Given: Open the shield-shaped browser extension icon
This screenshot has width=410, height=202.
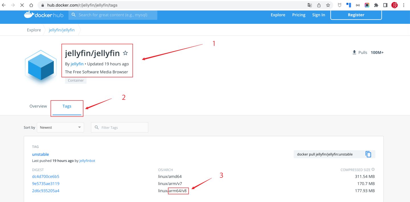Looking at the screenshot, I should 340,5.
